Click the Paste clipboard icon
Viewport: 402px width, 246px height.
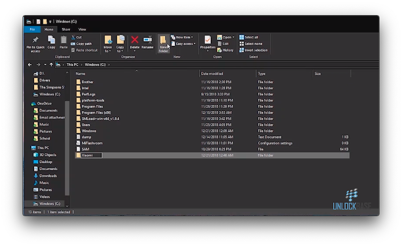pyautogui.click(x=63, y=40)
